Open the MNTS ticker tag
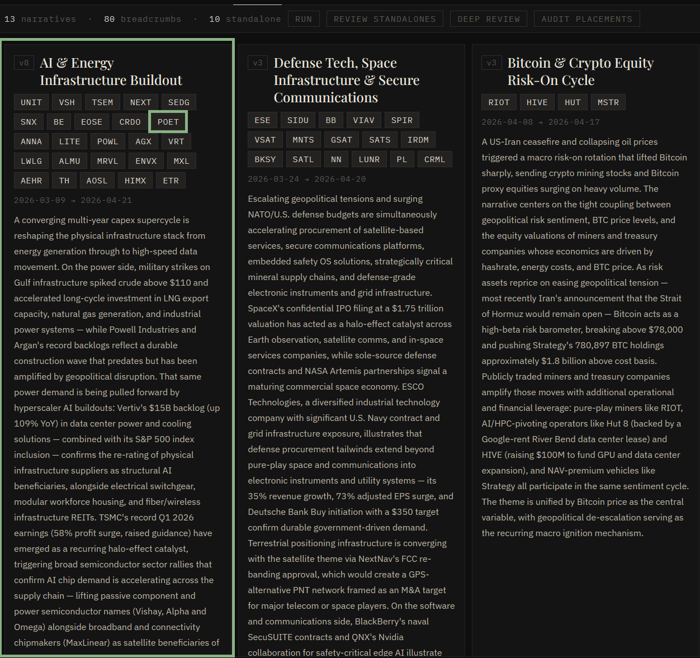The image size is (700, 658). coord(304,140)
